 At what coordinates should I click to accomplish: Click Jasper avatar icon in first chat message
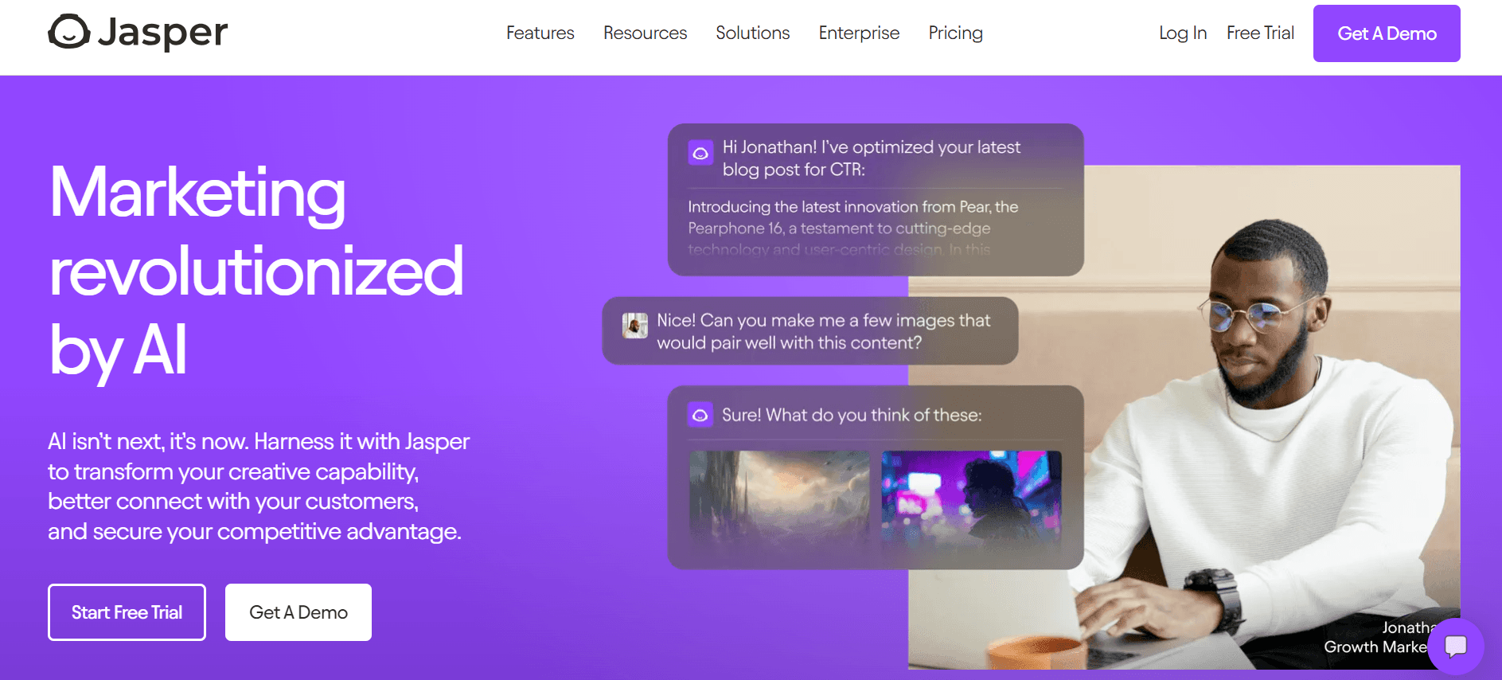[700, 153]
